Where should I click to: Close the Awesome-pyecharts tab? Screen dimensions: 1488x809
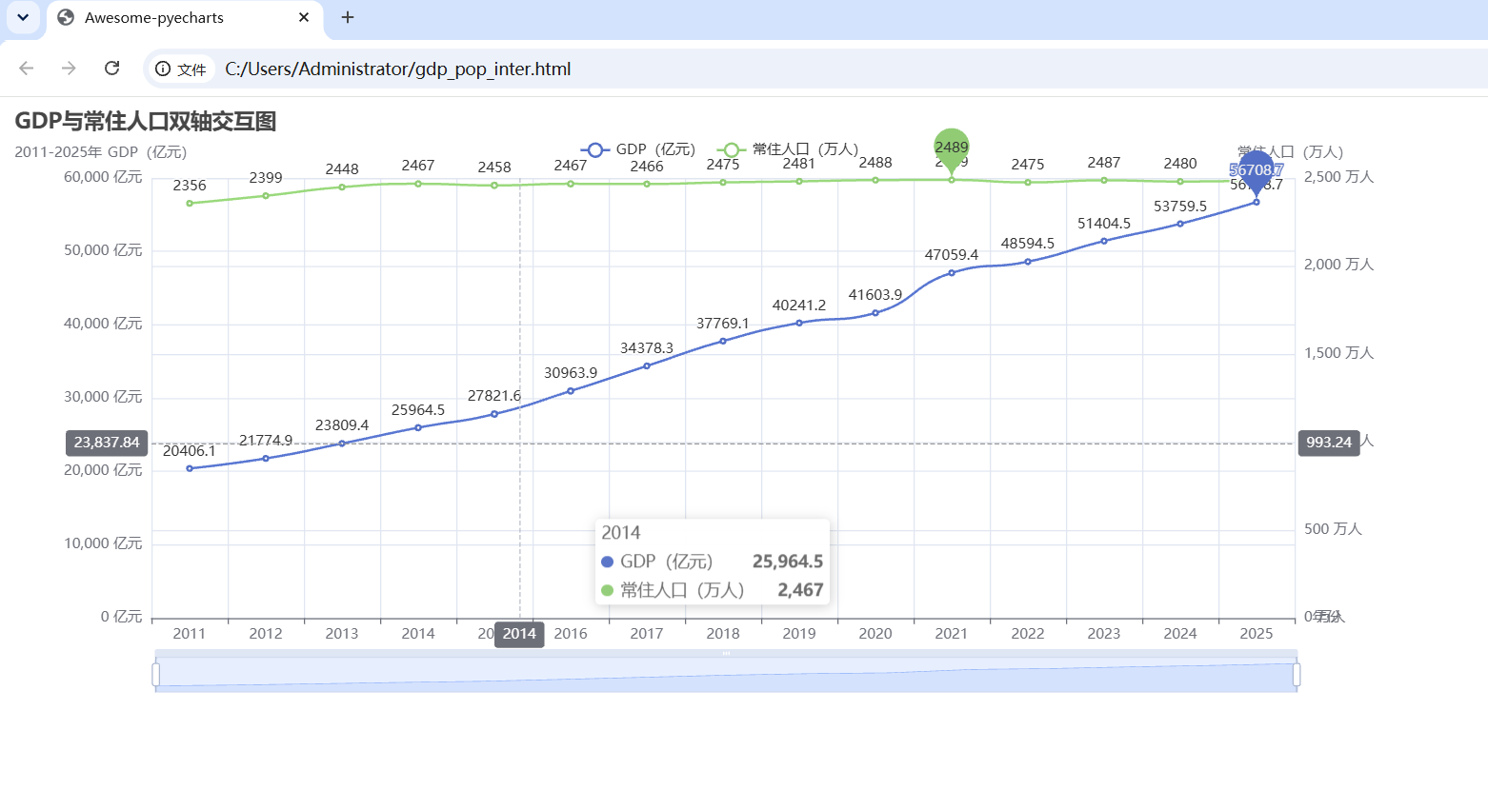pyautogui.click(x=304, y=17)
